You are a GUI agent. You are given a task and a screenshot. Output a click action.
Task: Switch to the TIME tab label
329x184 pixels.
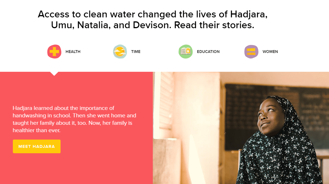pos(136,52)
